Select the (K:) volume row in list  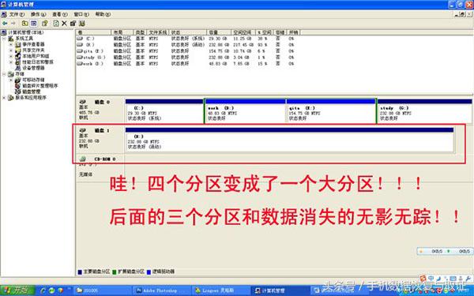pos(186,45)
